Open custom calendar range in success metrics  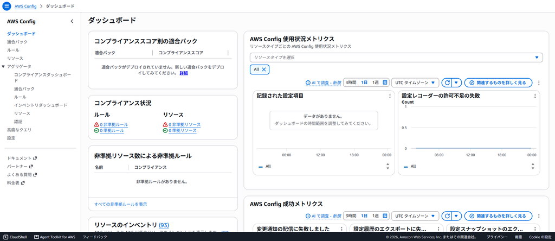click(x=385, y=216)
